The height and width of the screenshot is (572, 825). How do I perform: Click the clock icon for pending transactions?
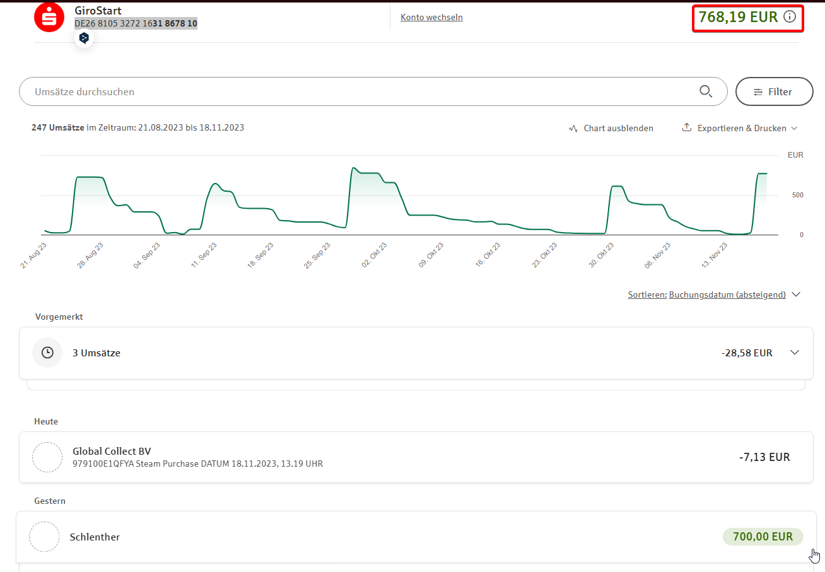(x=47, y=353)
